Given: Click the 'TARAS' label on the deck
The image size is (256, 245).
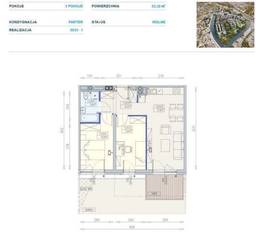Looking at the screenshot, I should pyautogui.click(x=154, y=194).
